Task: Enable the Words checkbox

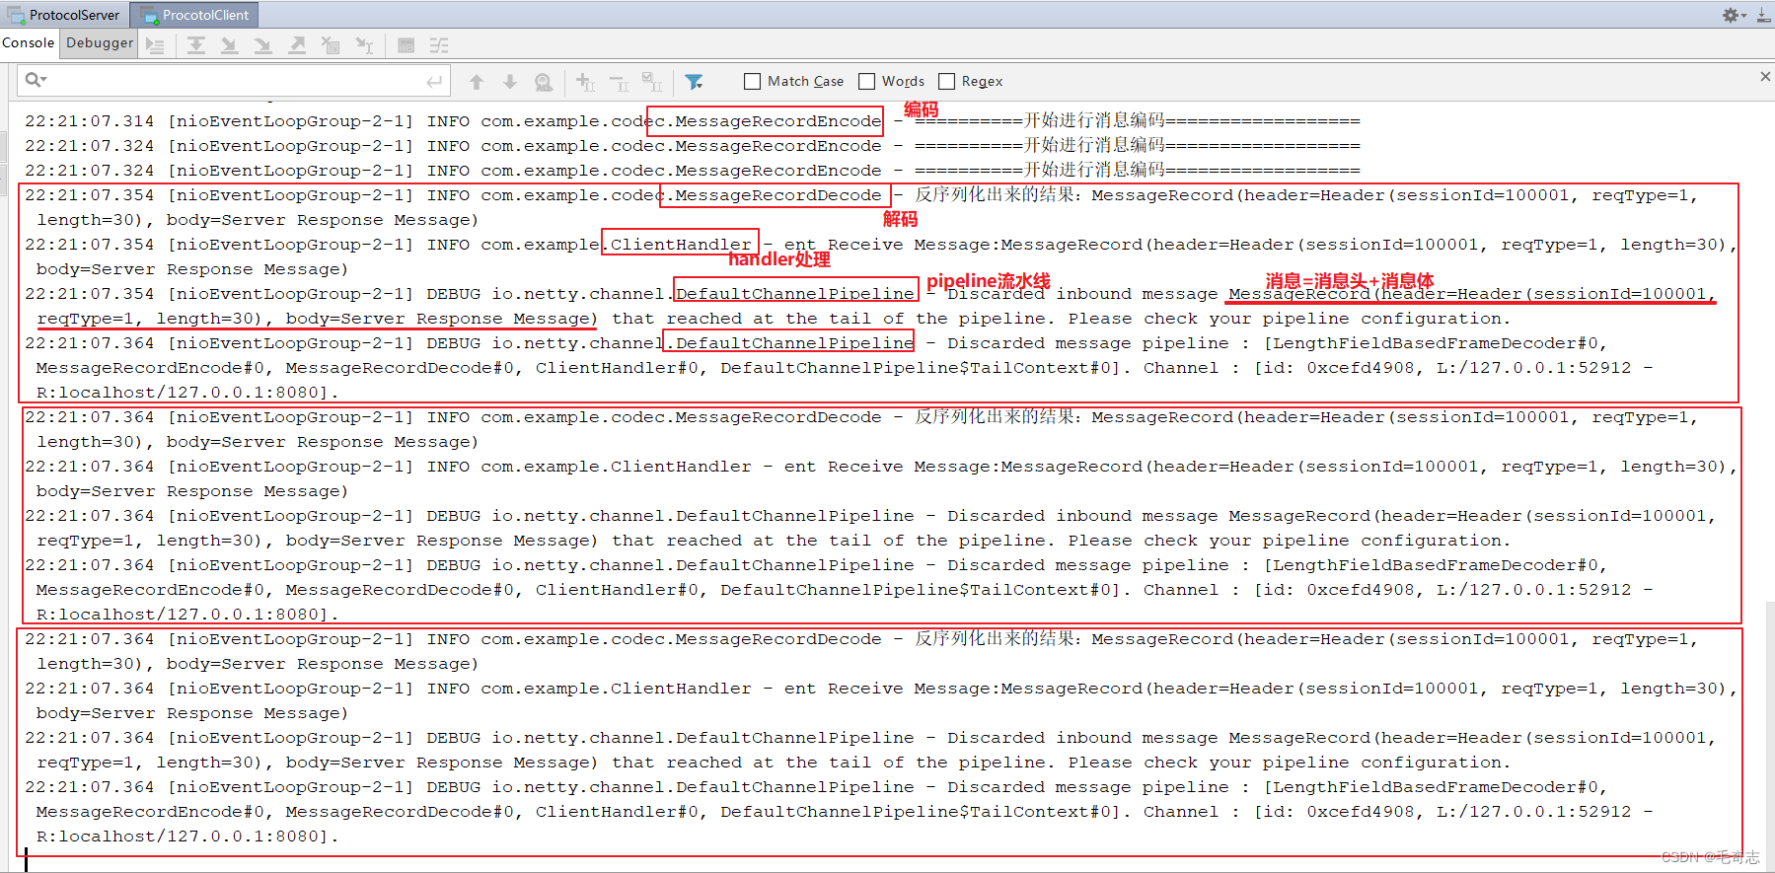Action: [866, 81]
